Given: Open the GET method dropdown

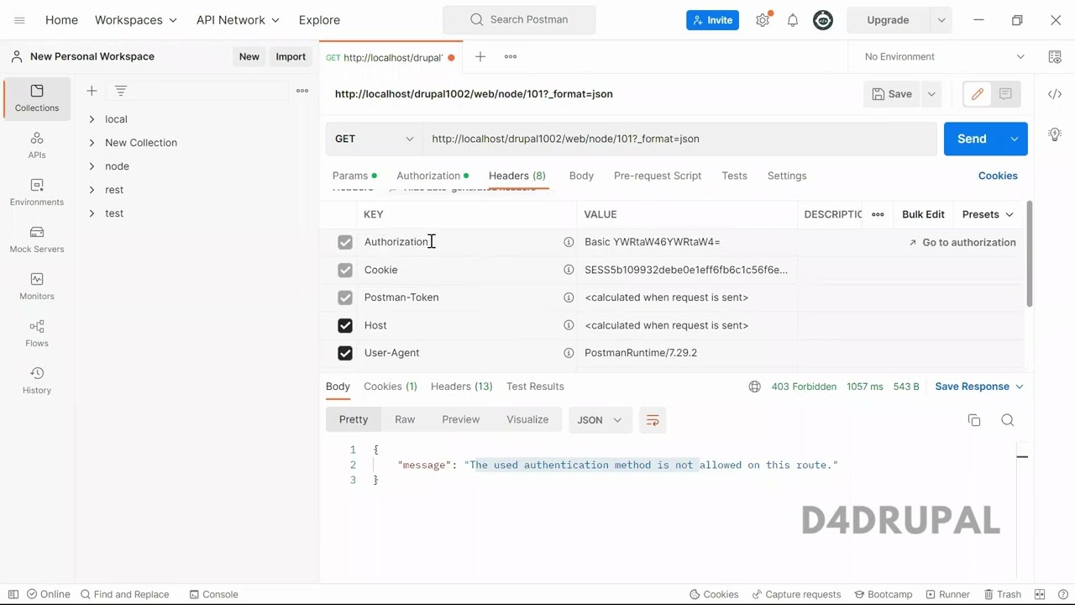Looking at the screenshot, I should click(374, 139).
